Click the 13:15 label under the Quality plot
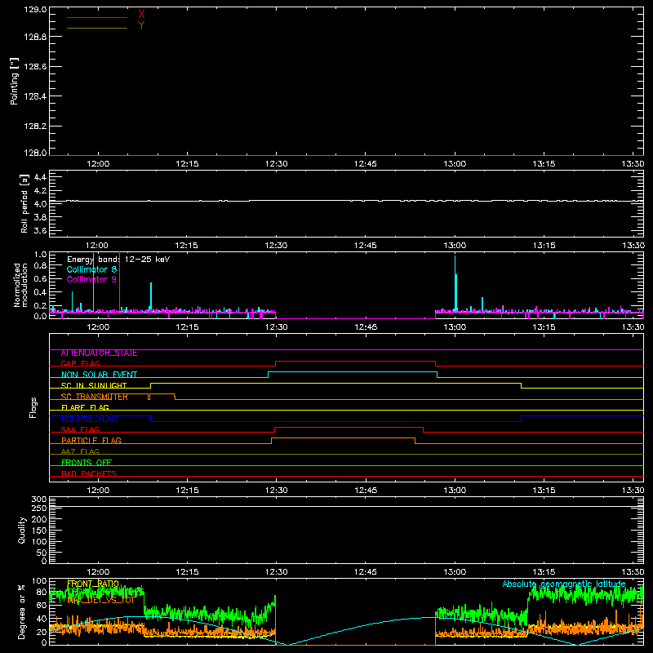The image size is (653, 653). pos(544,572)
